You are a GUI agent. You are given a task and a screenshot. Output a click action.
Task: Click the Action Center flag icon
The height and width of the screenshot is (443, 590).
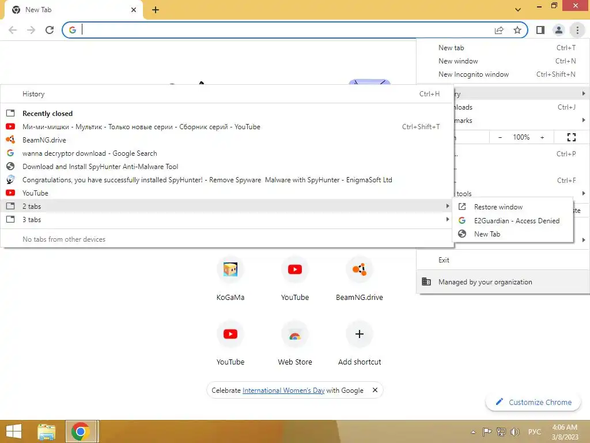tap(487, 431)
